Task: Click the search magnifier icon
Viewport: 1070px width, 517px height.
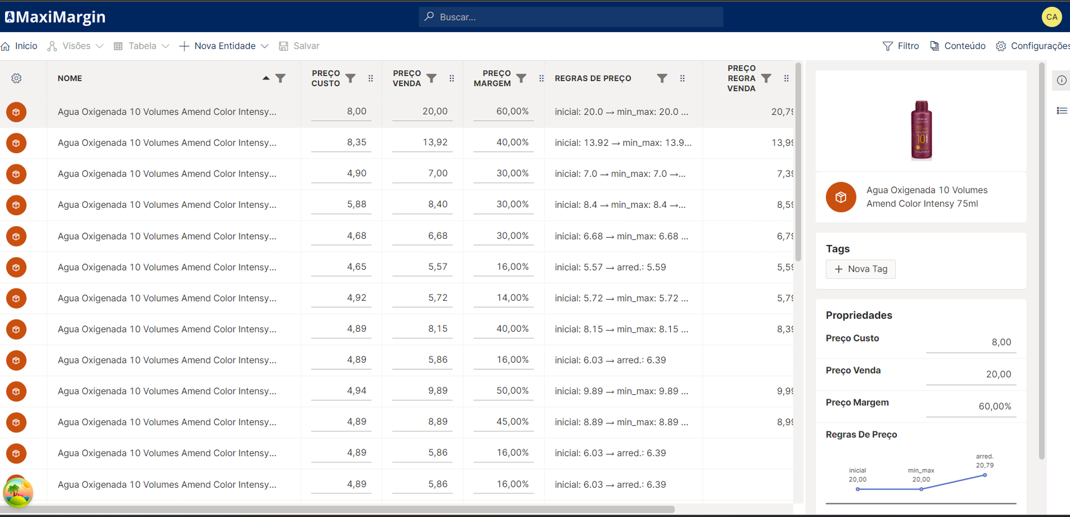Action: pyautogui.click(x=430, y=16)
